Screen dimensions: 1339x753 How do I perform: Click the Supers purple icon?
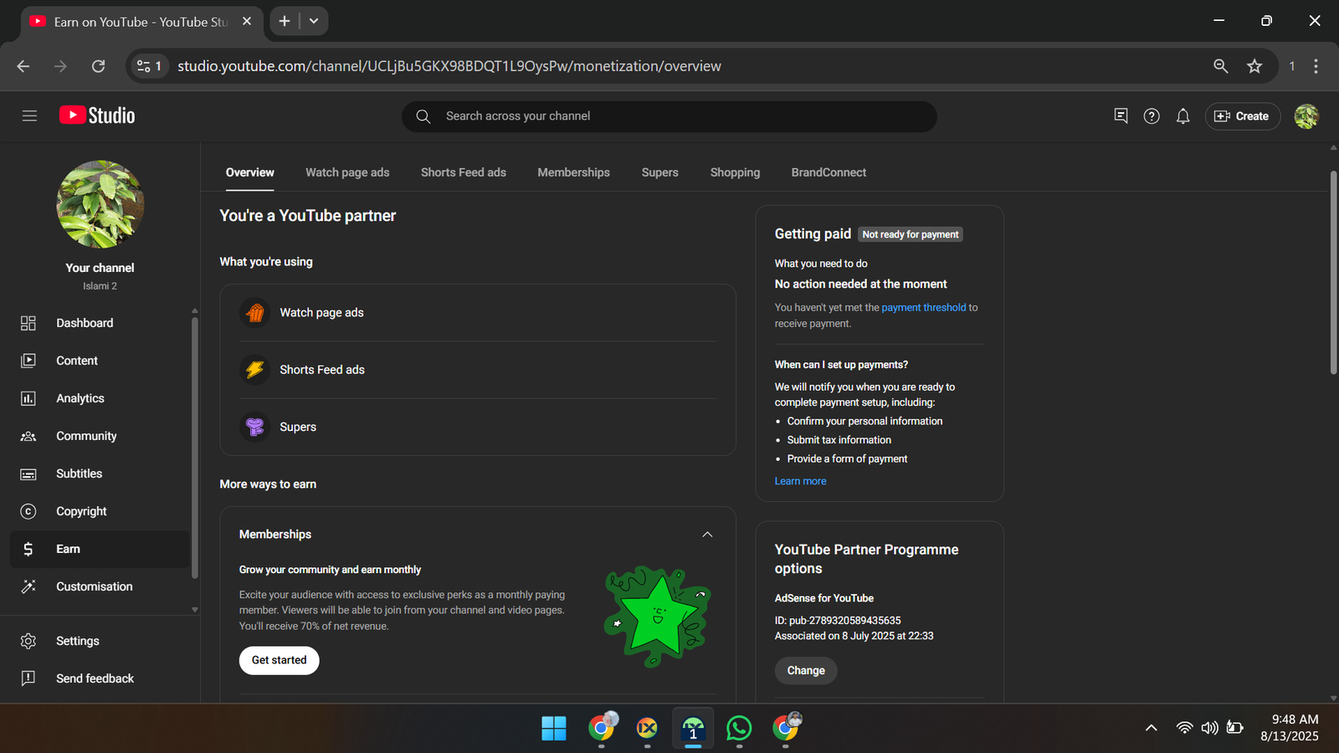coord(255,427)
